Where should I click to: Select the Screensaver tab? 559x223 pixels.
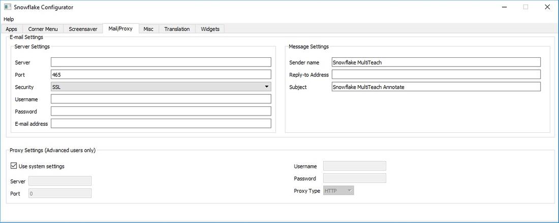click(x=83, y=29)
